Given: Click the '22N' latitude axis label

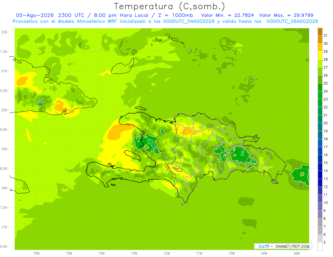Looking at the screenshot, I should [4, 32].
